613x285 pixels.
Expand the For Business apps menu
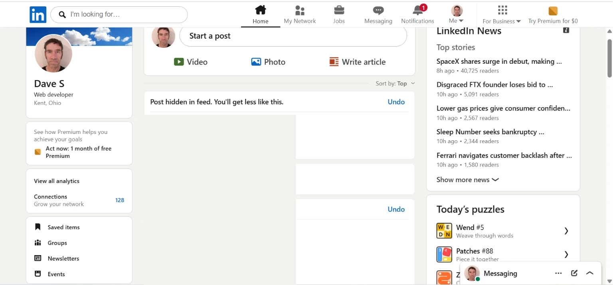(502, 15)
